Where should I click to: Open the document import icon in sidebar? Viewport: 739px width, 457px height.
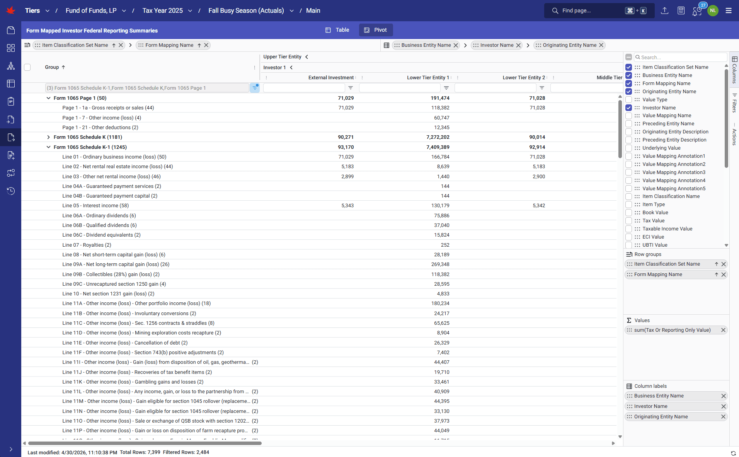coord(11,119)
